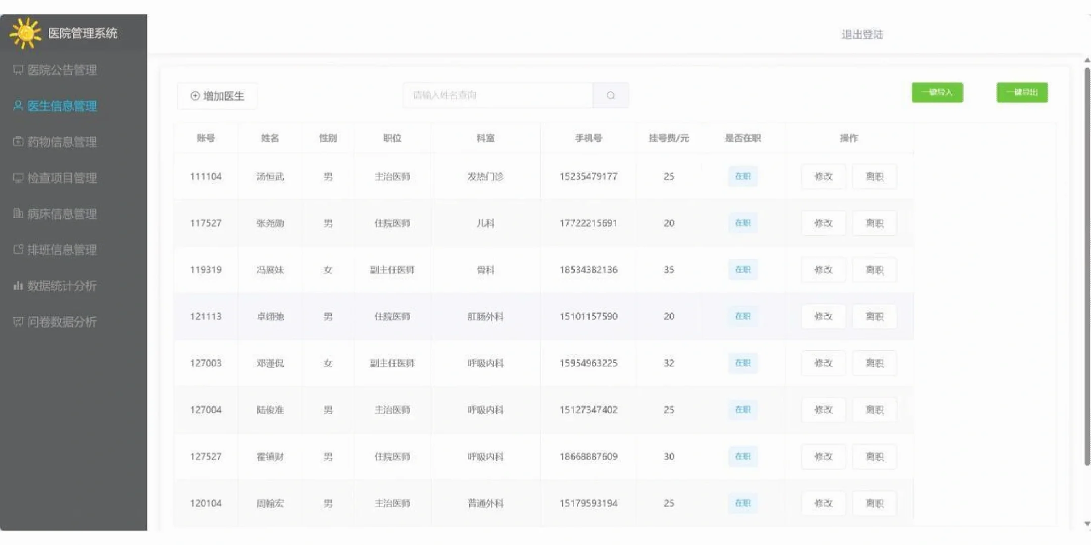Viewport: 1091px width, 545px height.
Task: Click the plus icon in 增加医生 button
Action: click(195, 96)
